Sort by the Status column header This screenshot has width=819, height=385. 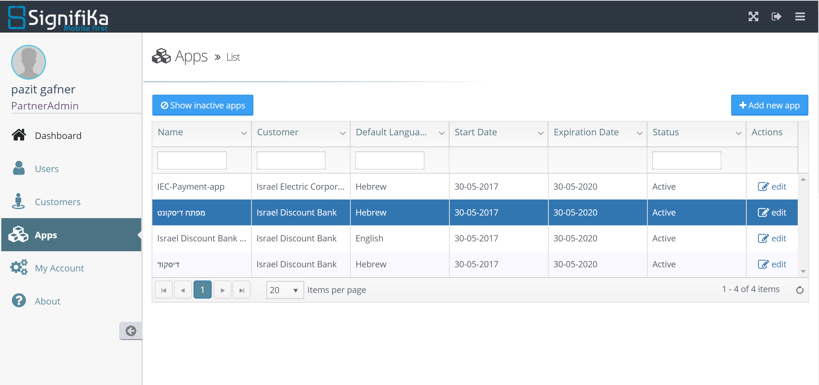coord(665,132)
